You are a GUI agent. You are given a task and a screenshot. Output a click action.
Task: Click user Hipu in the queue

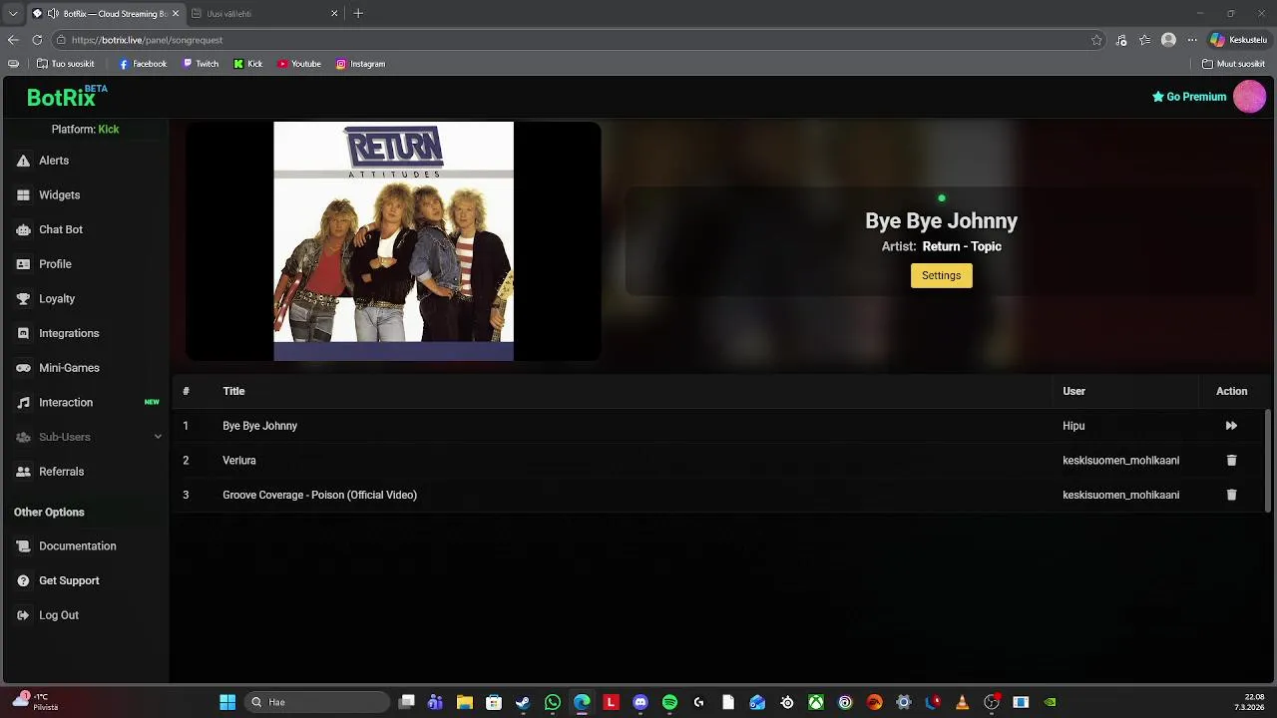1073,426
